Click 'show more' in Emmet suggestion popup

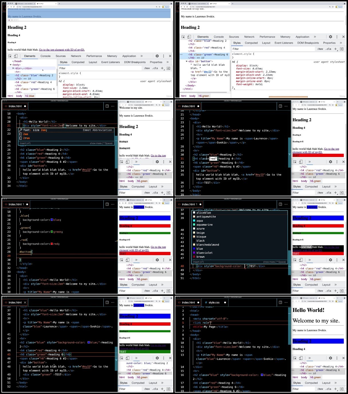101,143
